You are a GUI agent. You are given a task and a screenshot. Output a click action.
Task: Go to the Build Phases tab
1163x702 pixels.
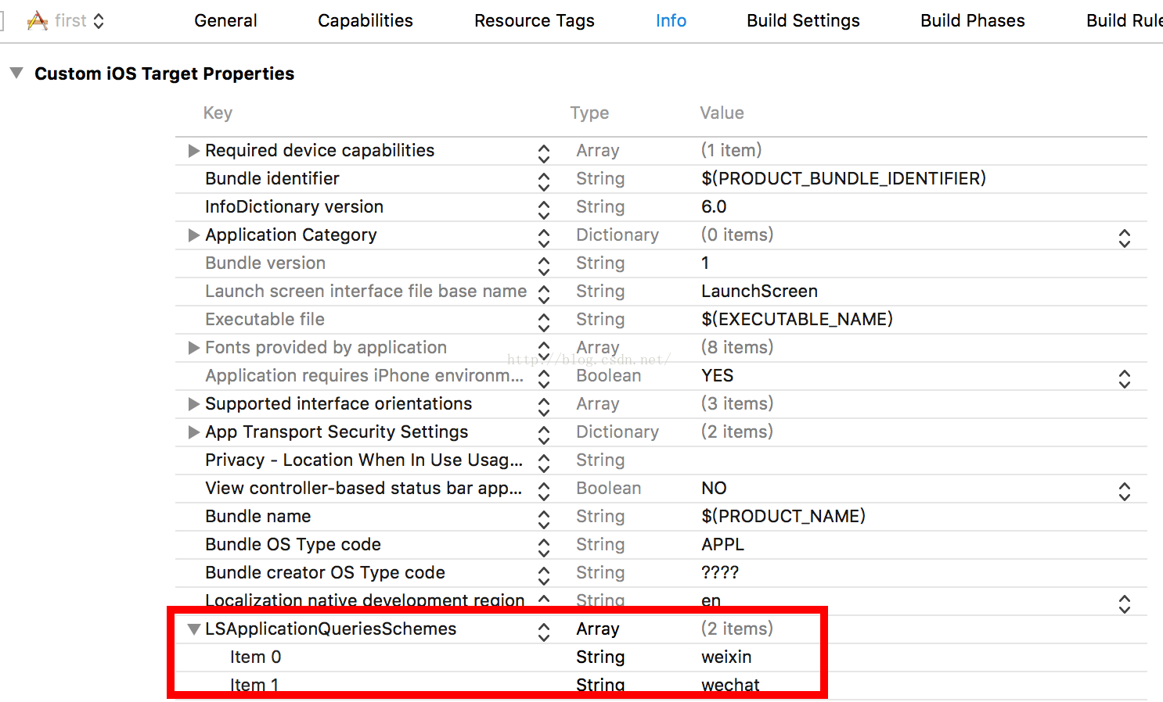[x=973, y=21]
